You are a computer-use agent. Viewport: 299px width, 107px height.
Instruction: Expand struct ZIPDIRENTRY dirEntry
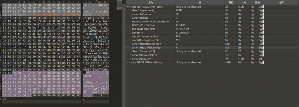128,63
